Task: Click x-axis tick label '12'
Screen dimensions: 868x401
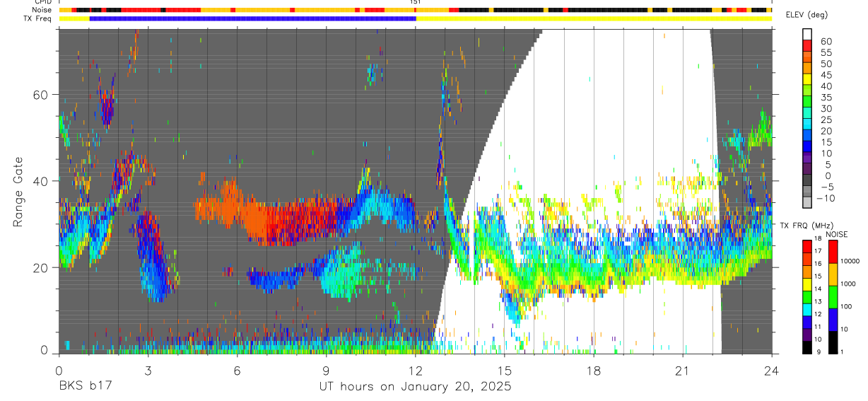Action: point(415,371)
